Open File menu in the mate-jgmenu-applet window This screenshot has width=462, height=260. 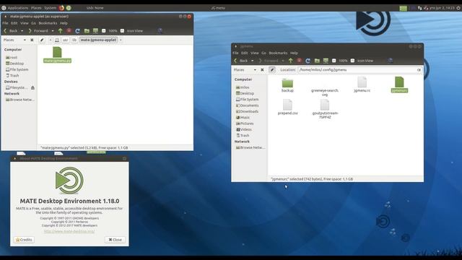(x=5, y=23)
